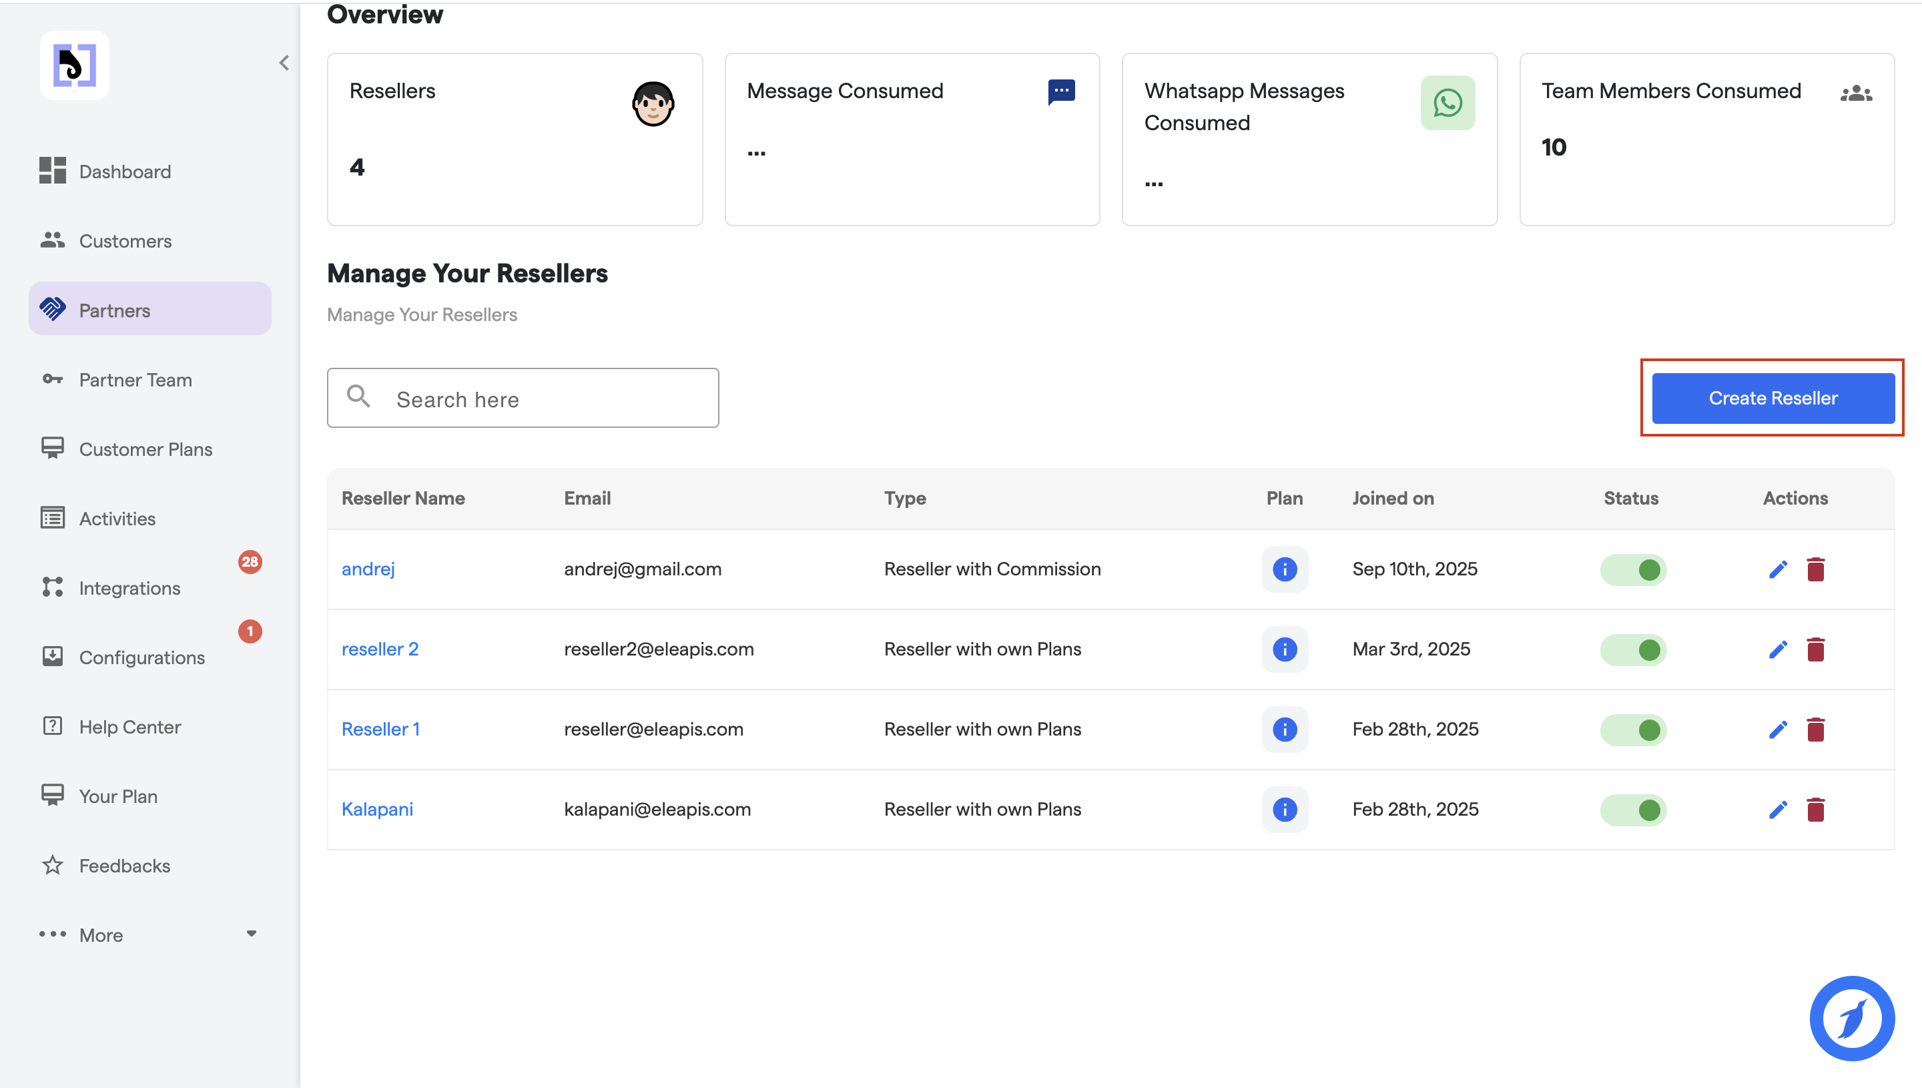Click the edit pencil icon for andrej
The image size is (1922, 1088).
(1778, 569)
